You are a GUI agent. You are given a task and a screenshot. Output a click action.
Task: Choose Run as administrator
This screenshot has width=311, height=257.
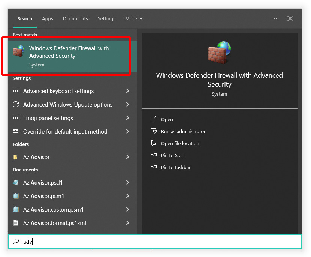pyautogui.click(x=183, y=131)
